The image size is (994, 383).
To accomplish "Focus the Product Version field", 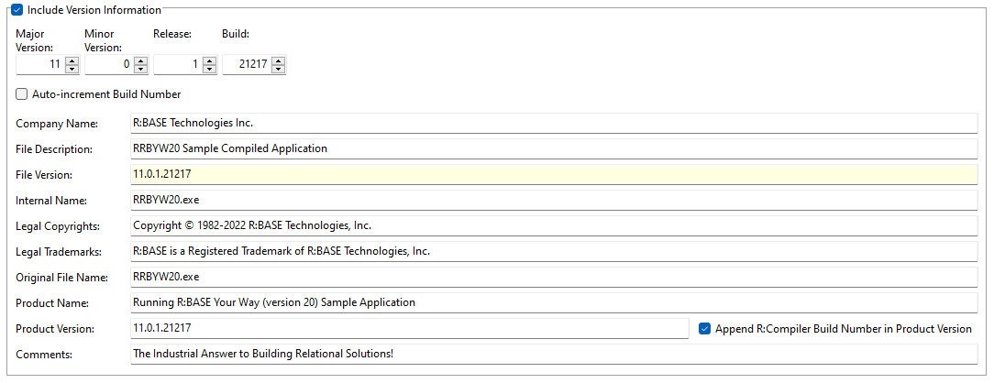I will pos(409,328).
